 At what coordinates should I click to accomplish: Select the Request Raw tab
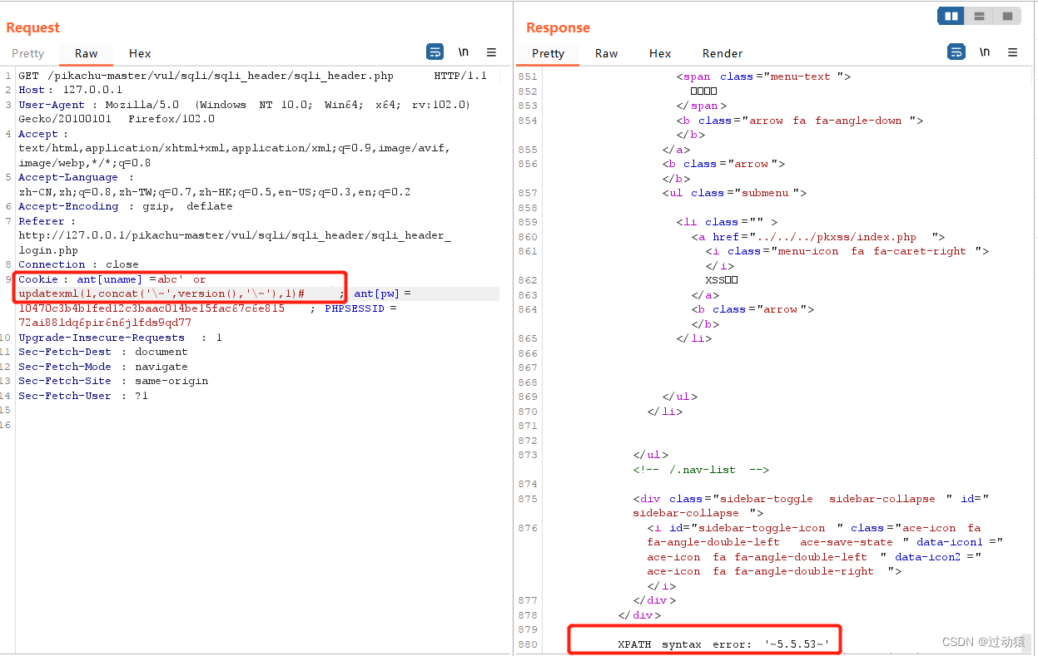click(86, 53)
